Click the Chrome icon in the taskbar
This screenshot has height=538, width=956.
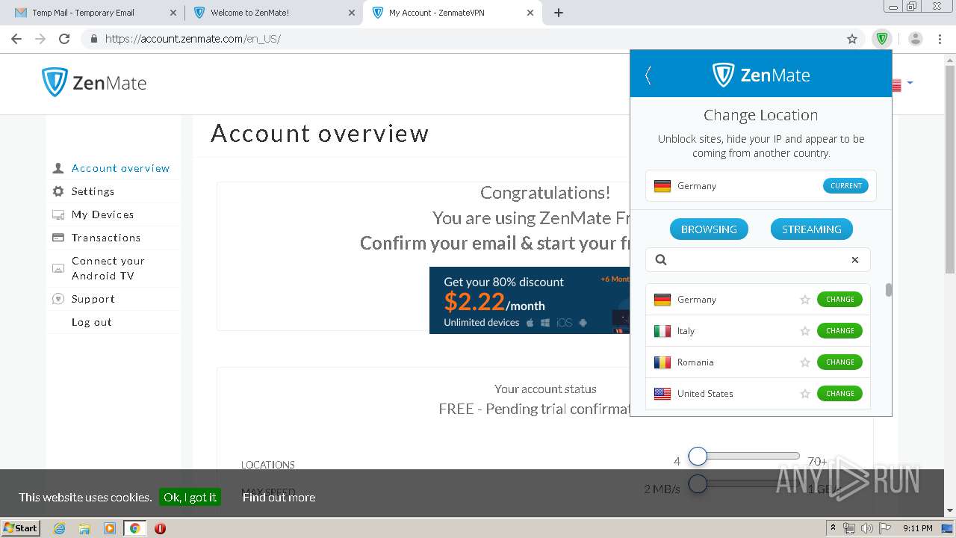135,528
